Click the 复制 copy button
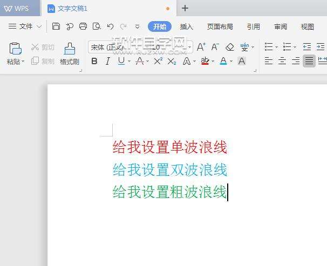Viewport: 327px width, 266px height. [43, 61]
